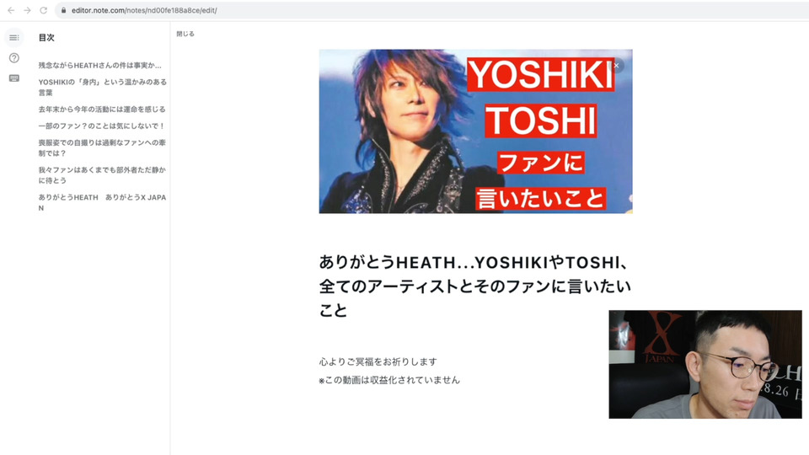
Task: Click the lock icon in the address bar
Action: [63, 10]
